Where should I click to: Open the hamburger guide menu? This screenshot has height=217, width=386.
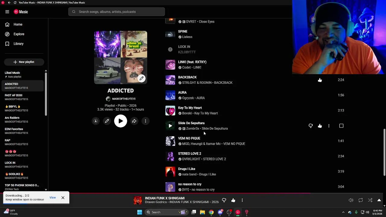[x=7, y=12]
